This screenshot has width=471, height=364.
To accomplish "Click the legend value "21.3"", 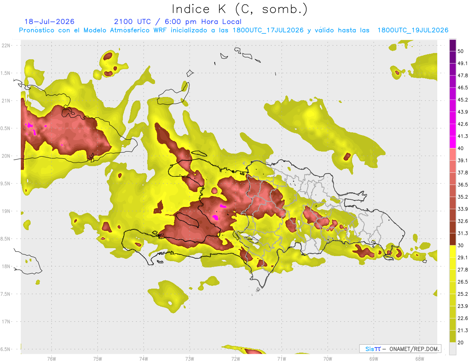I will pyautogui.click(x=462, y=331).
